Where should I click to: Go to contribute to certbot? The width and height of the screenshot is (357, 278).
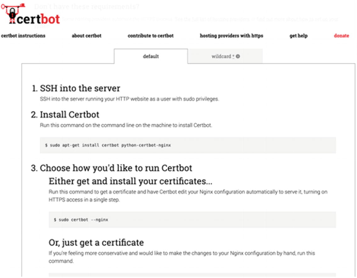tap(150, 36)
